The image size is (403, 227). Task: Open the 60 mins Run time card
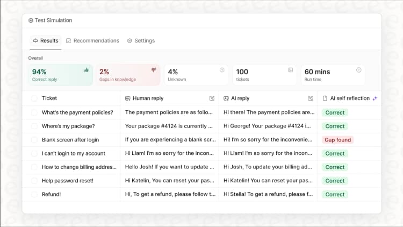point(333,75)
